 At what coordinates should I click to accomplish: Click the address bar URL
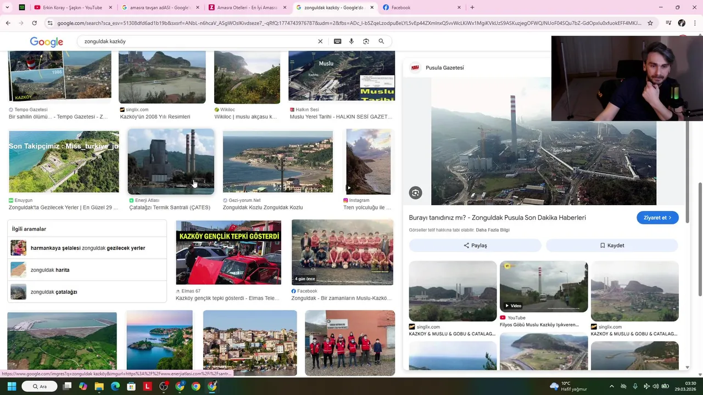[349, 23]
